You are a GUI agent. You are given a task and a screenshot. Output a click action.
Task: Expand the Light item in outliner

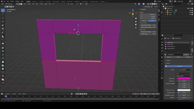click(166, 15)
